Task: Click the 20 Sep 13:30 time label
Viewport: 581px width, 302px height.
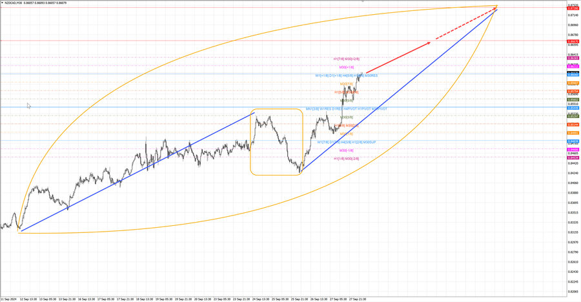Action: point(203,299)
